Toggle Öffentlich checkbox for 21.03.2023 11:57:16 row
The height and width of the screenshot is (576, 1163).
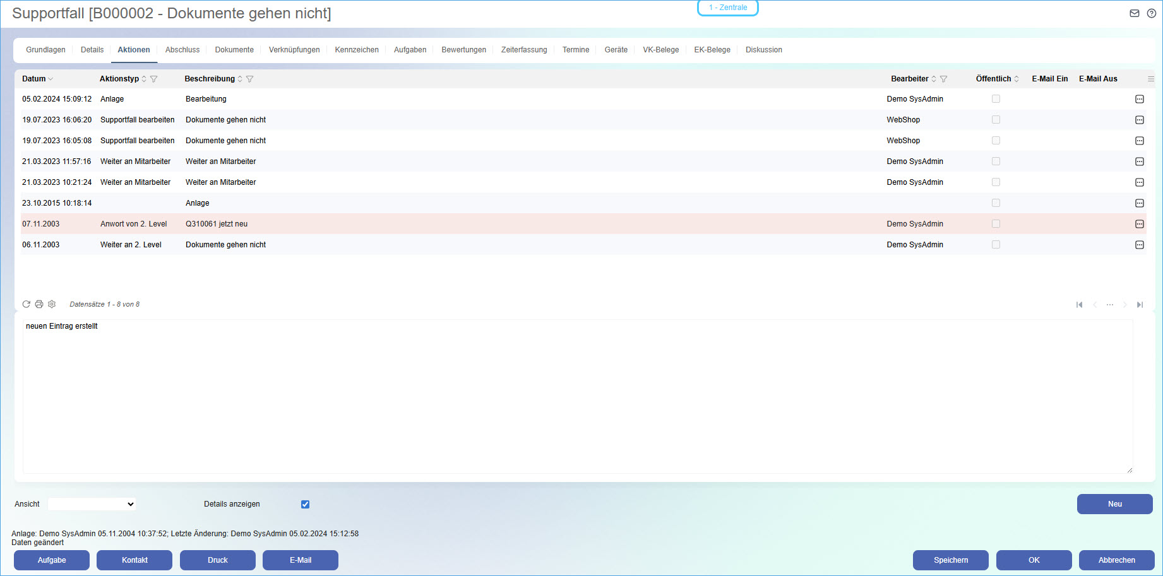[996, 162]
